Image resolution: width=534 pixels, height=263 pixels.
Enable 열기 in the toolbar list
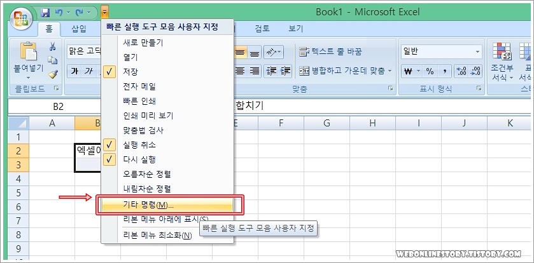167,57
